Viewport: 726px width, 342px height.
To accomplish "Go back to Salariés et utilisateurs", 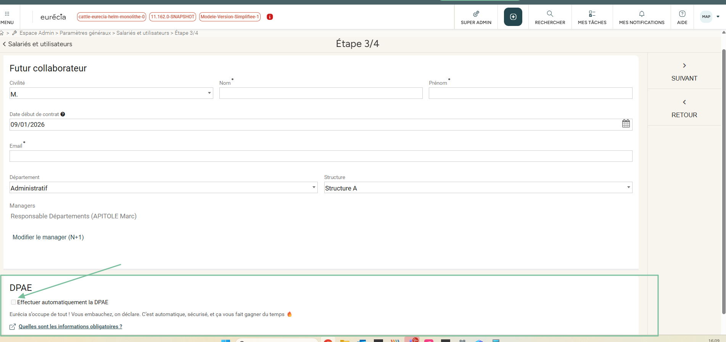I will [37, 44].
